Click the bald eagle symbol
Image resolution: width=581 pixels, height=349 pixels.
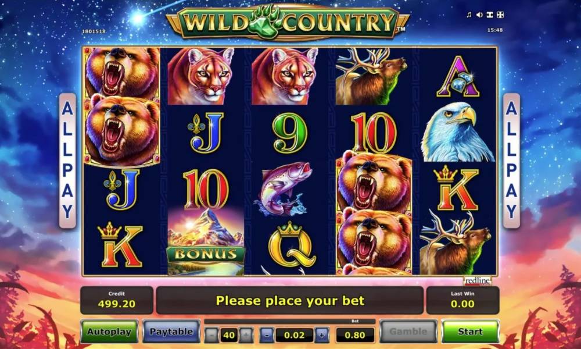(457, 132)
